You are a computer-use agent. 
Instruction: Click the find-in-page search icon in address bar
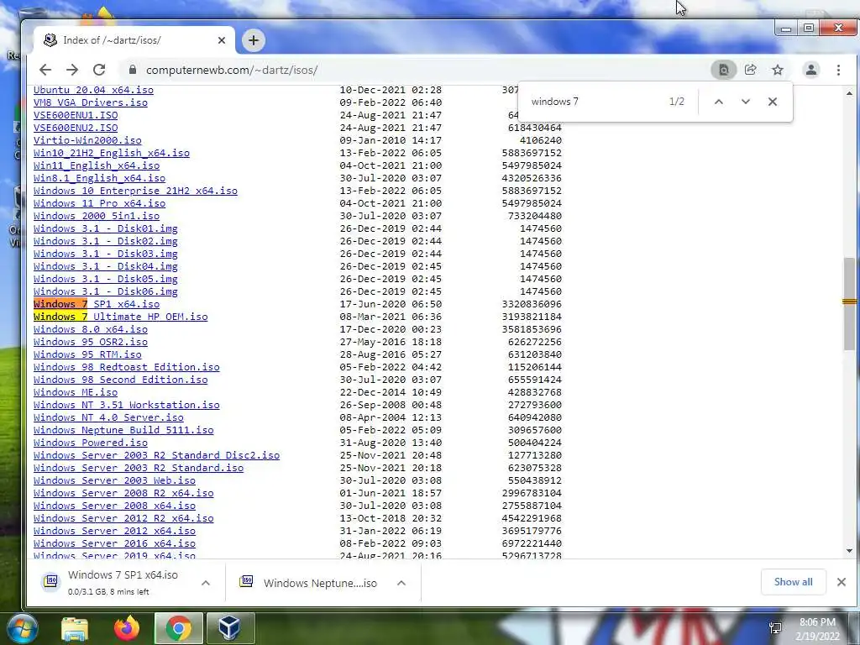(724, 70)
